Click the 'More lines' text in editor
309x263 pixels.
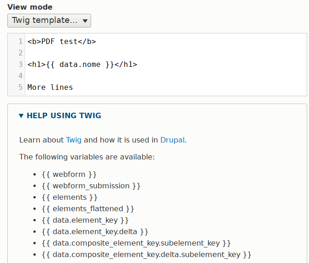50,87
